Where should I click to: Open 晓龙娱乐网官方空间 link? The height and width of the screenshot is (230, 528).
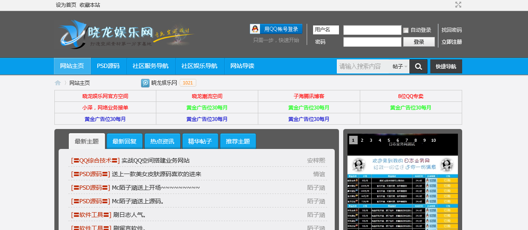coord(105,96)
